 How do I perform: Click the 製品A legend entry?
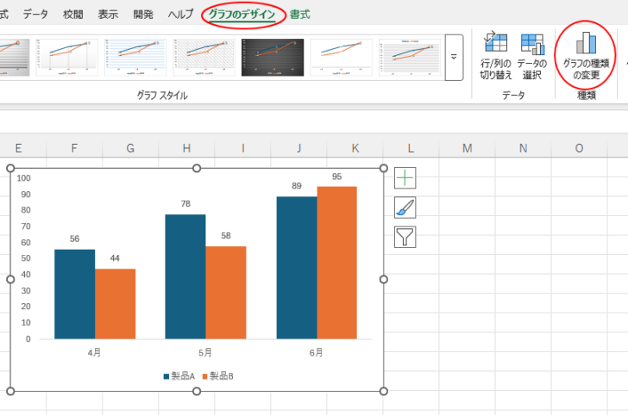(179, 376)
